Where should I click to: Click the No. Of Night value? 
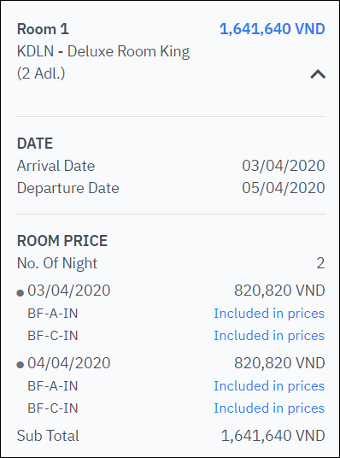coord(320,263)
